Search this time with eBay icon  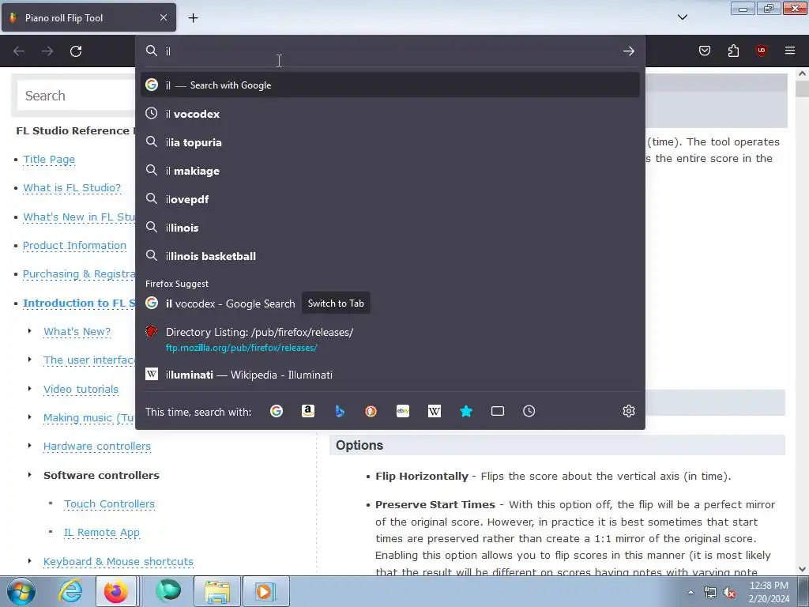403,411
